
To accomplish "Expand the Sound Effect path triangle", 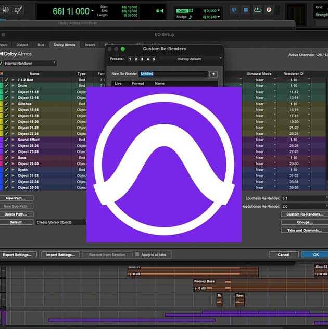I will pyautogui.click(x=13, y=140).
